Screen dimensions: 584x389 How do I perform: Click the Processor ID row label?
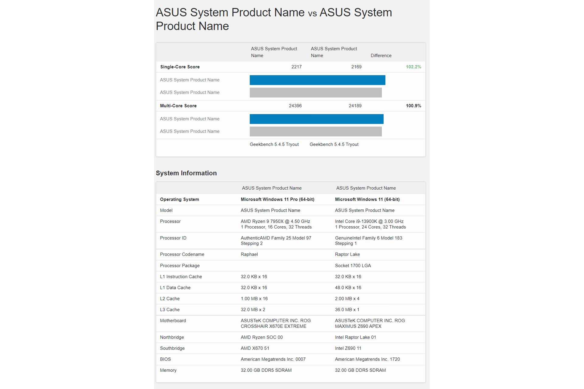(173, 238)
